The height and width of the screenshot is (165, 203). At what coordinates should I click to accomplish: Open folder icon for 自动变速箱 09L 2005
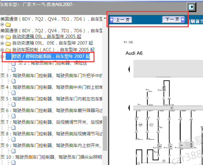[x=8, y=37]
